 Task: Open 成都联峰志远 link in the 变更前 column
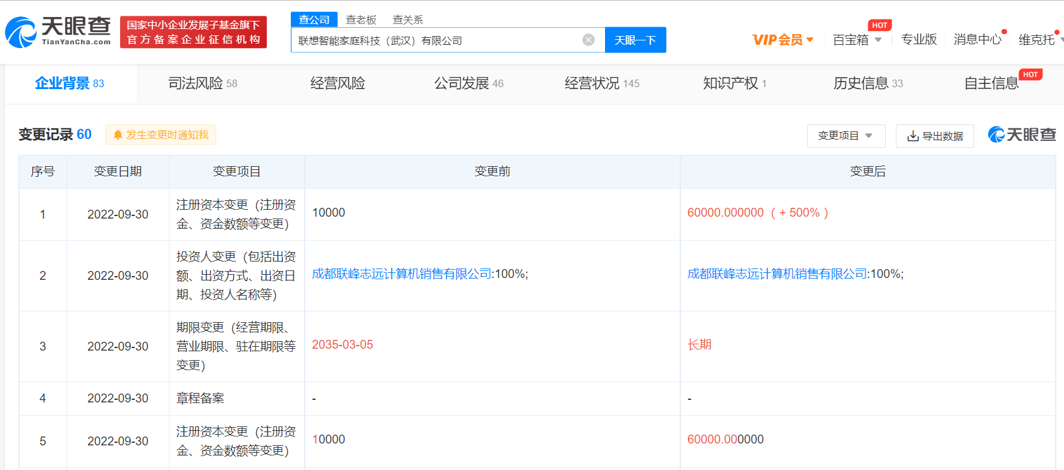point(402,274)
